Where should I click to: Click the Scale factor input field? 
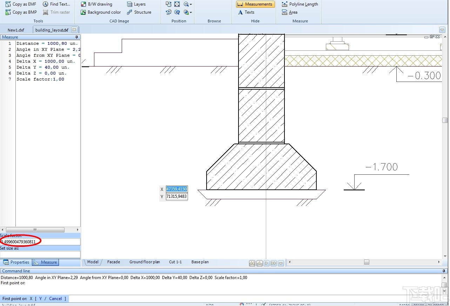click(x=40, y=242)
